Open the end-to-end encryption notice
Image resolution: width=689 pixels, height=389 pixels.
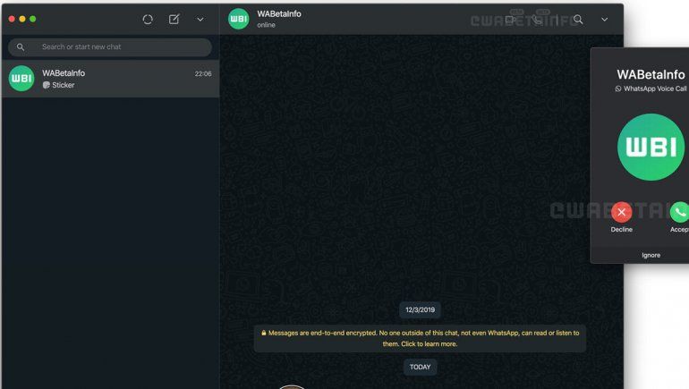coord(420,339)
